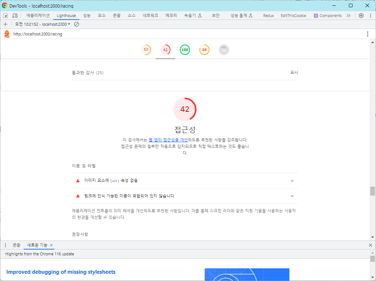Open the report selector dropdown 오전 10:21:52
Image resolution: width=376 pixels, height=281 pixels.
pos(43,24)
